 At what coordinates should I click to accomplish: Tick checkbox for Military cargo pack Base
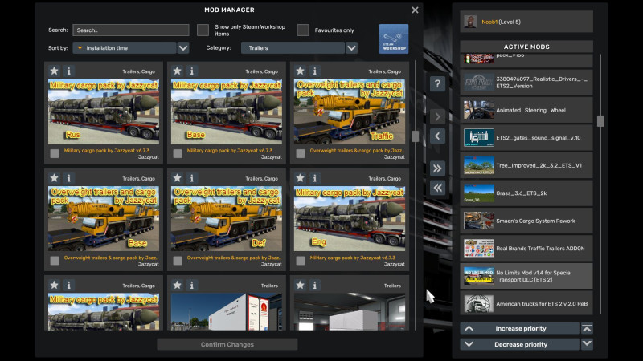click(x=178, y=153)
